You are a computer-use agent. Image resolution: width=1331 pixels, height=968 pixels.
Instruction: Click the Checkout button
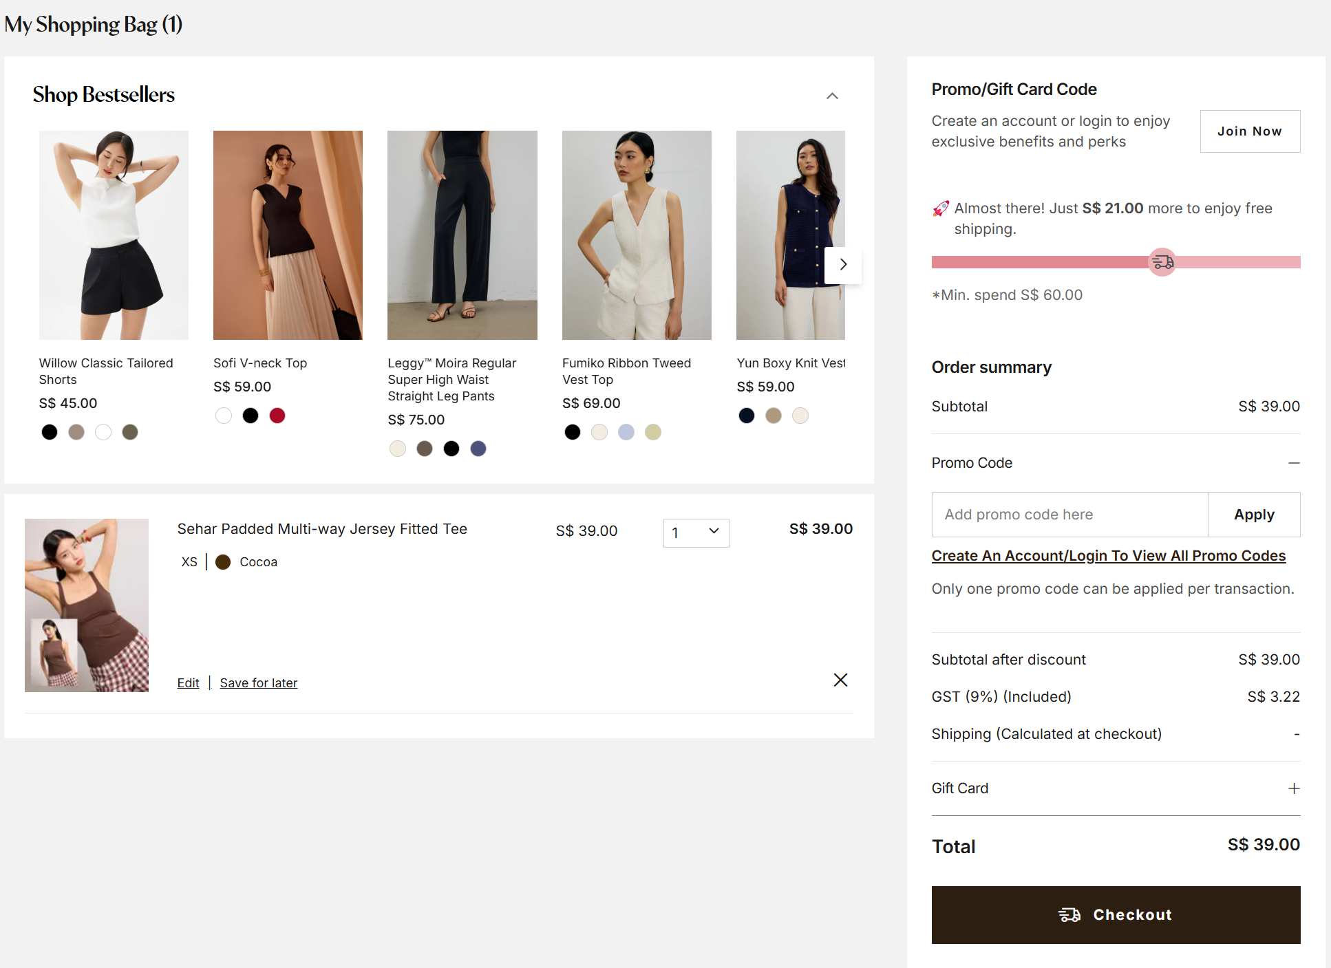[1116, 914]
